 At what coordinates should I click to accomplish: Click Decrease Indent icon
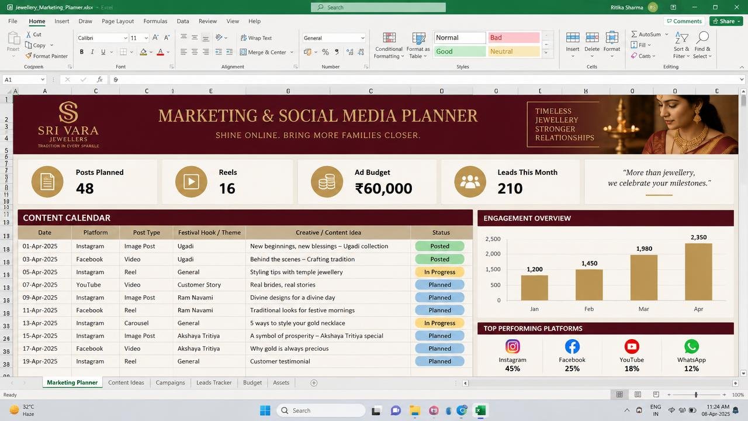coord(217,52)
